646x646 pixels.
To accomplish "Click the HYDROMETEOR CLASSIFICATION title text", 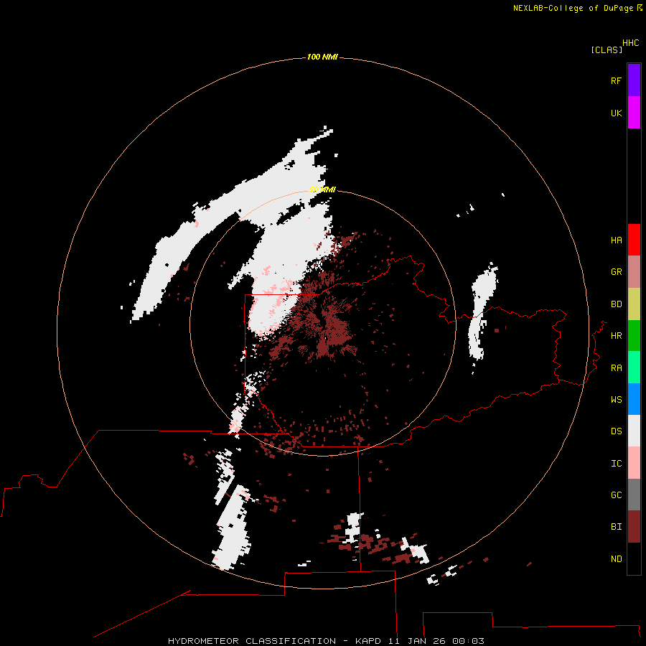I will click(252, 641).
